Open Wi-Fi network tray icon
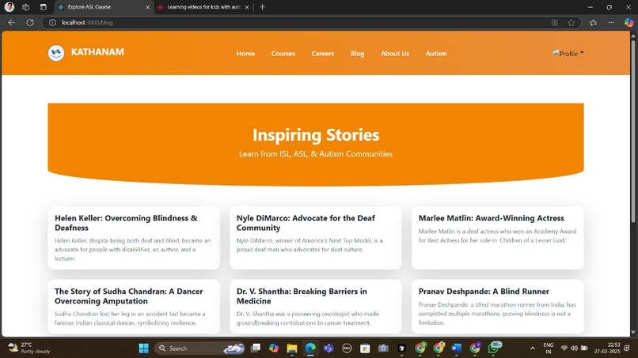638x358 pixels. coord(564,349)
